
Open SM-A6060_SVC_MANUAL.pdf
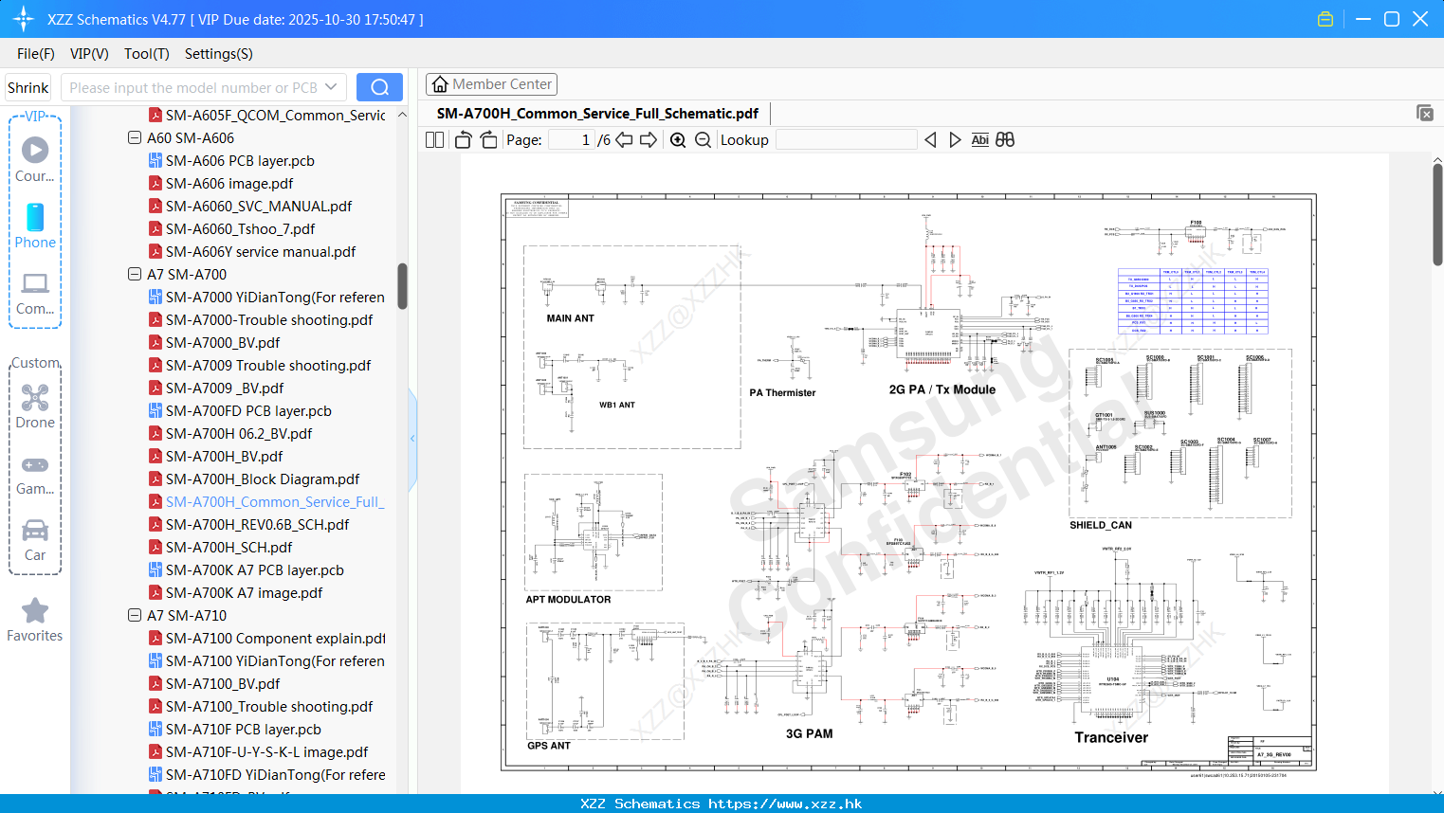(259, 206)
